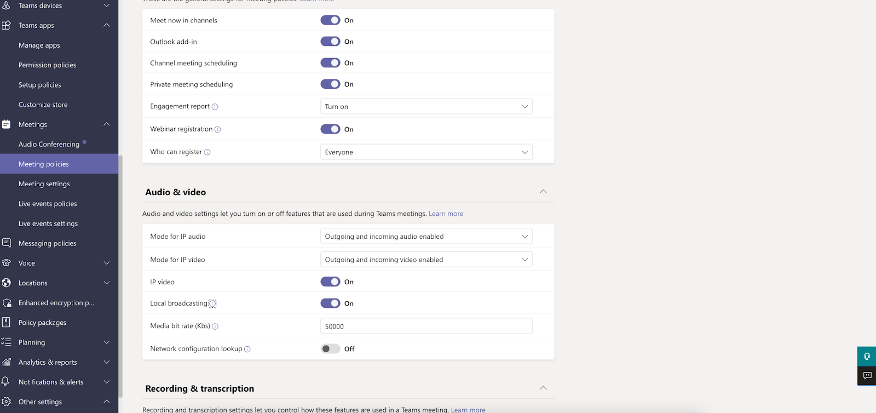Expand Teams devices chevron
The image size is (876, 413).
pos(107,5)
